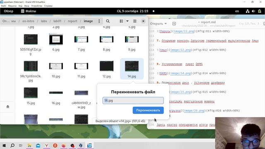Navigate to labs folder in path bar
The image size is (265, 149).
click(44, 21)
